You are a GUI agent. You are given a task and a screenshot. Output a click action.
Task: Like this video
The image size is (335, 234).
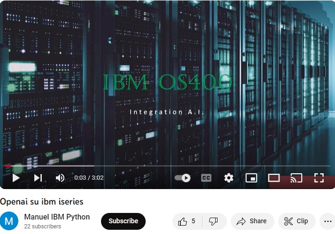pos(187,221)
